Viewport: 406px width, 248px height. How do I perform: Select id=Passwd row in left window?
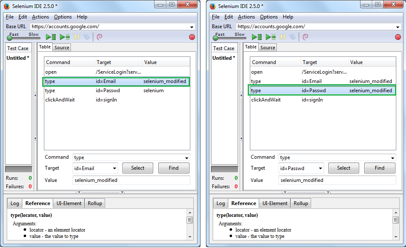pyautogui.click(x=117, y=91)
